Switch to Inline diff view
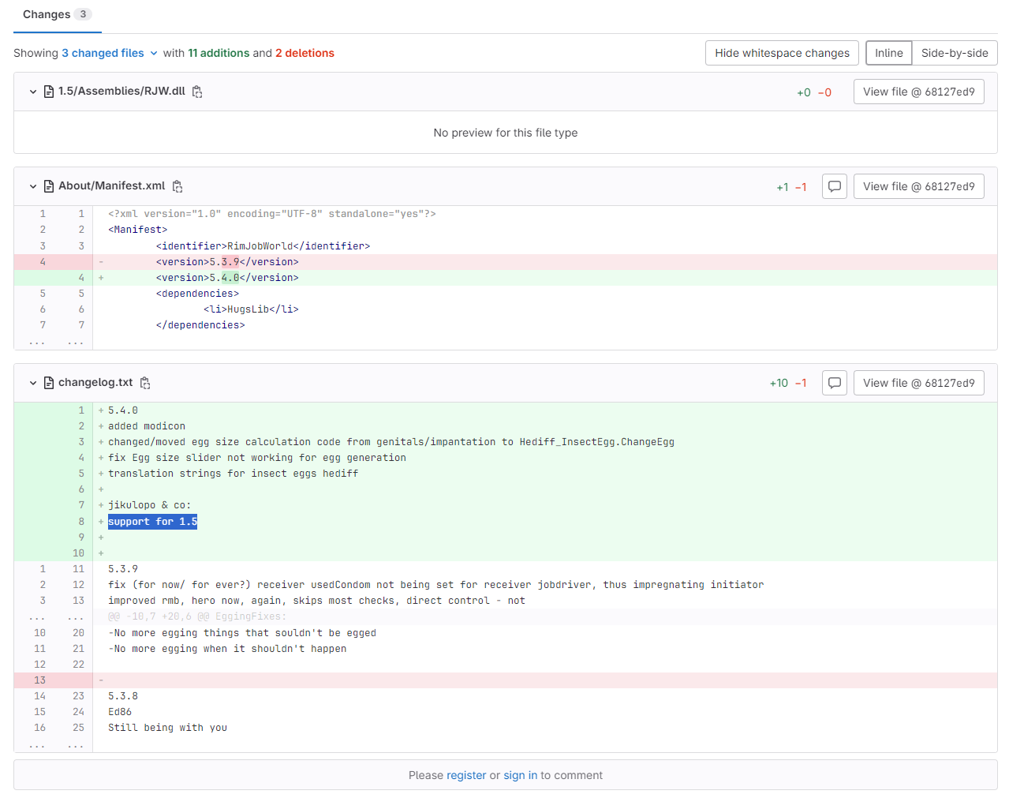Viewport: 1009px width, 798px height. click(889, 53)
